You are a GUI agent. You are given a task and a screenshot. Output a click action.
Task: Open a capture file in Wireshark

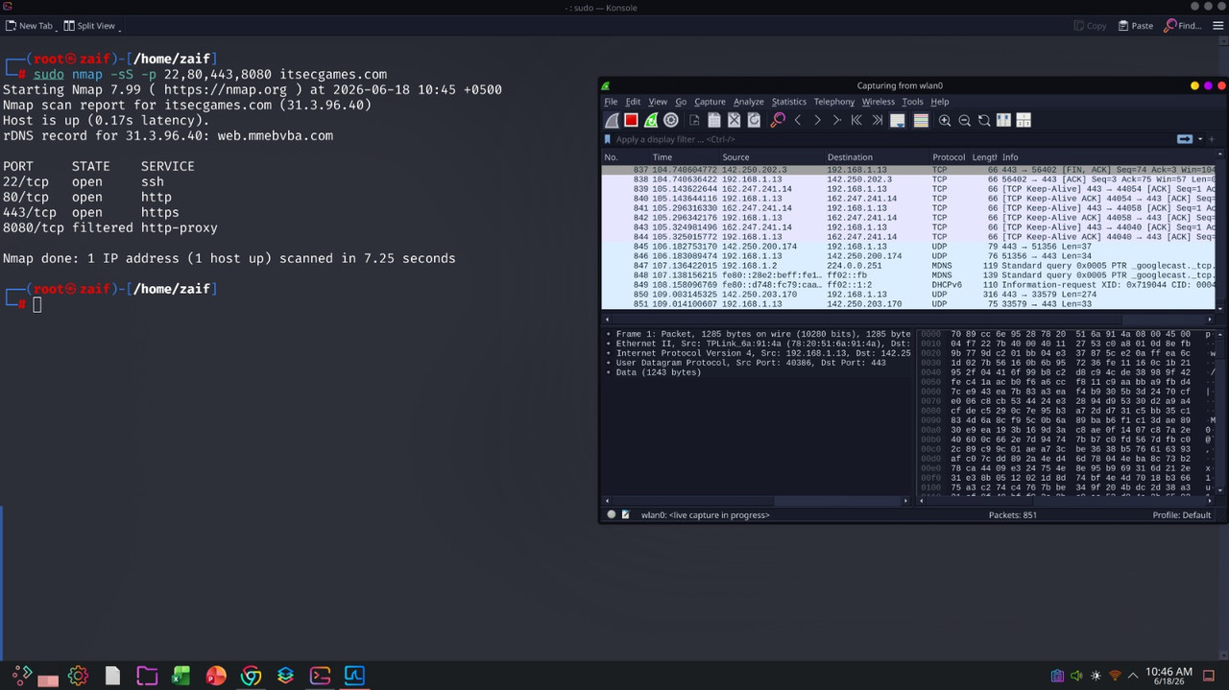point(694,120)
